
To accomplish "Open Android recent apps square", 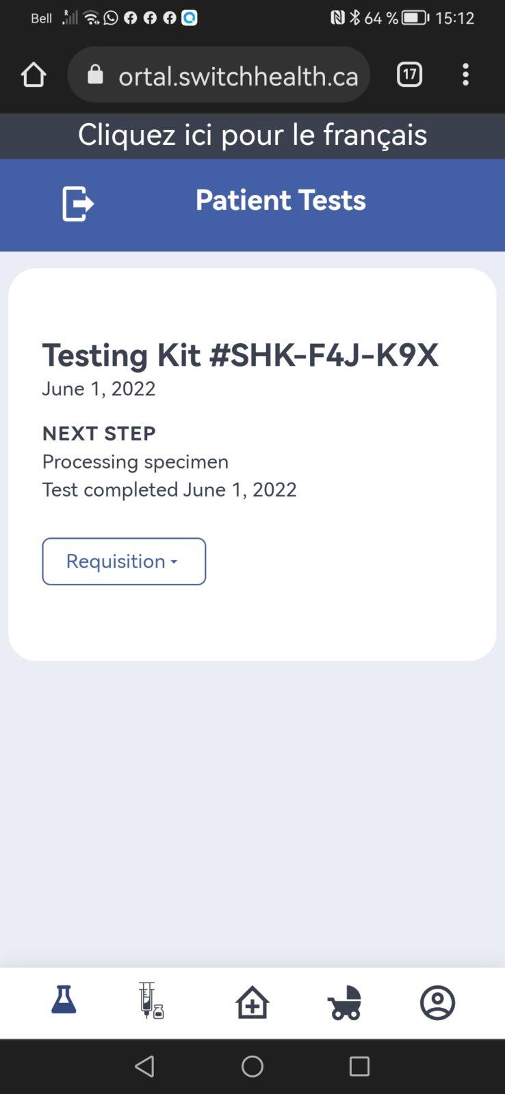I will pyautogui.click(x=359, y=1066).
